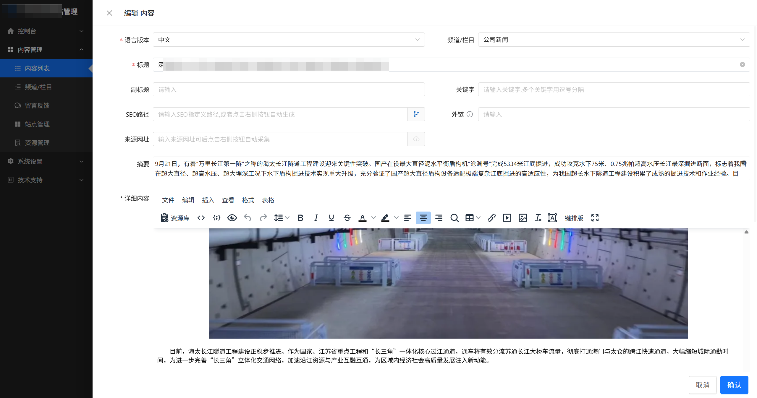Viewport: 757px width, 398px height.
Task: Apply the text color A button
Action: pos(363,218)
